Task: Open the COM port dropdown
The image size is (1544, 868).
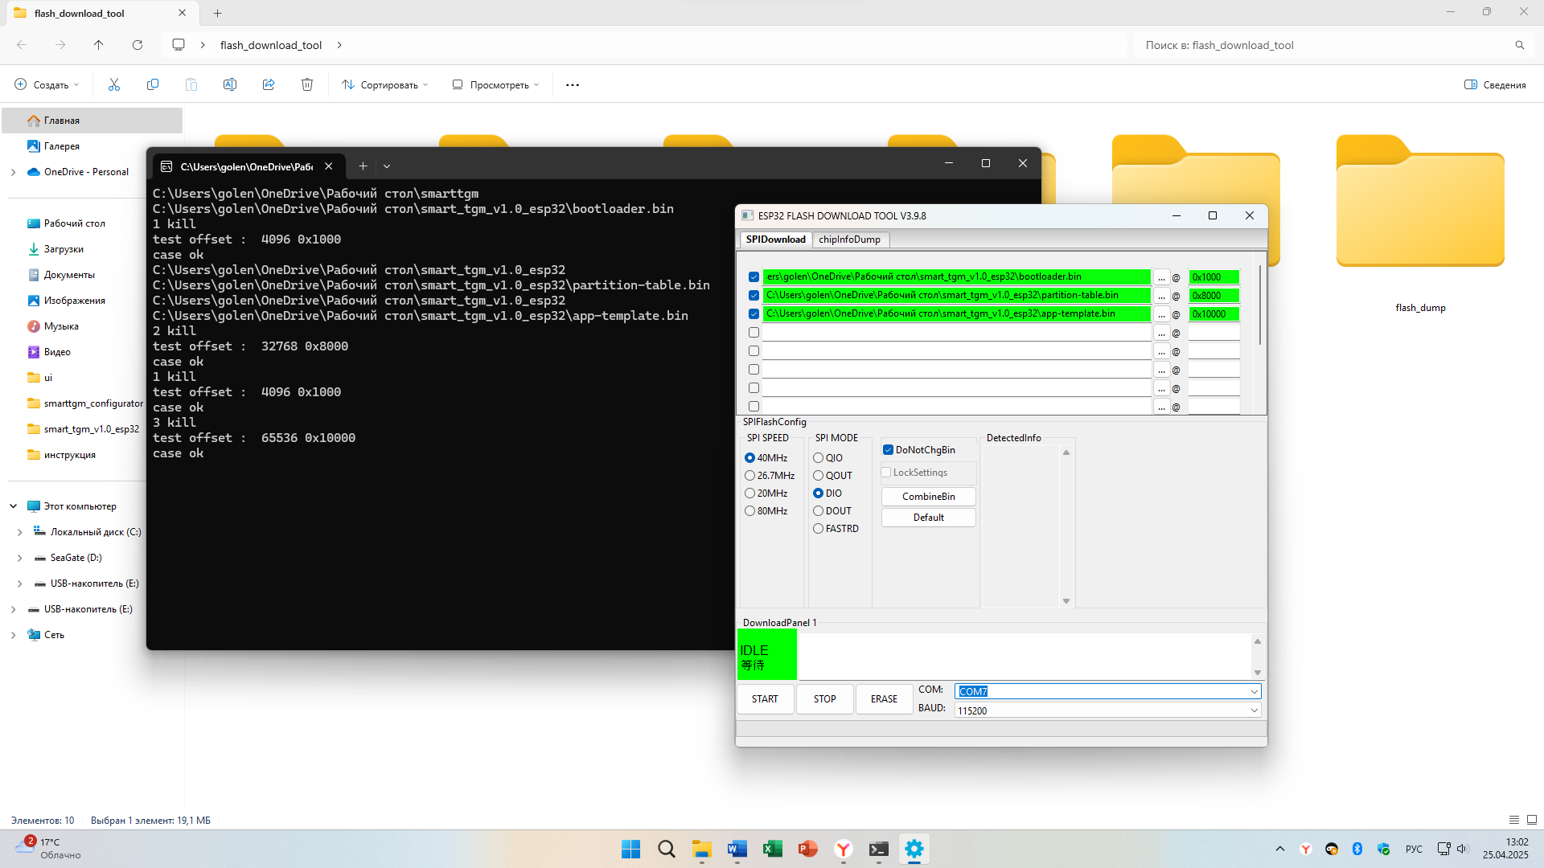Action: (1254, 692)
